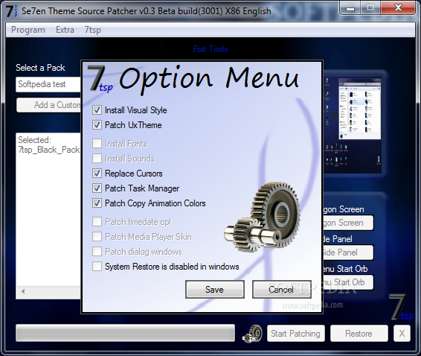Click the 'Selected:' text in list

(x=34, y=140)
